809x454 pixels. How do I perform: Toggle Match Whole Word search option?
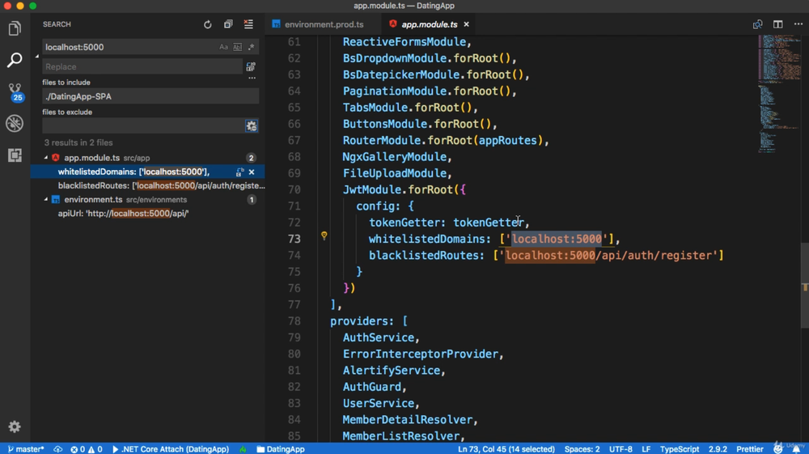click(237, 47)
